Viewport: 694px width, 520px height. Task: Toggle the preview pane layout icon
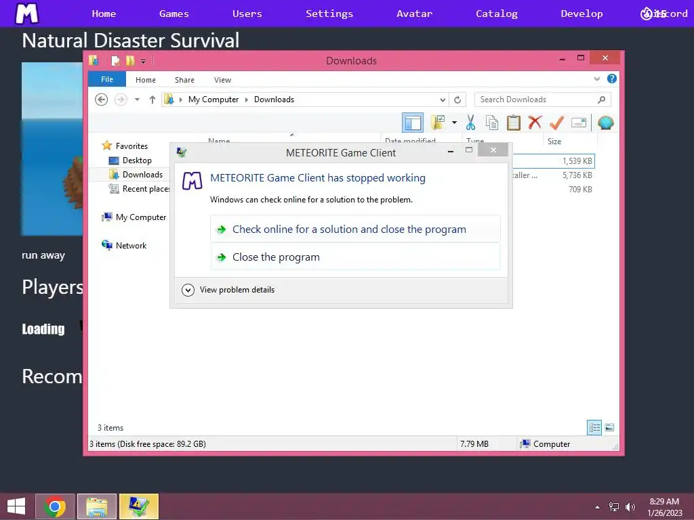[413, 123]
